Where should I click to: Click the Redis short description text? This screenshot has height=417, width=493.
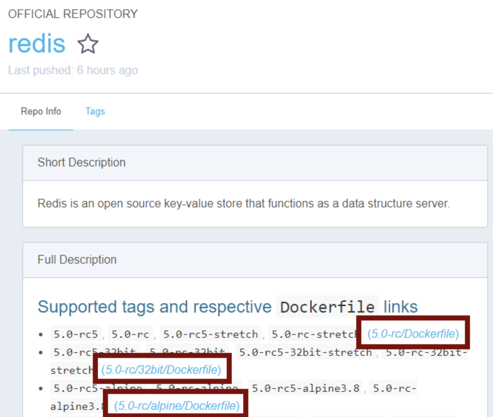click(x=244, y=203)
